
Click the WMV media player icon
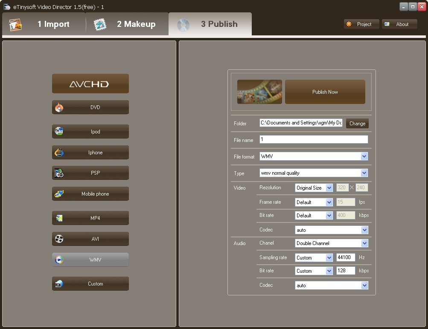tap(59, 260)
